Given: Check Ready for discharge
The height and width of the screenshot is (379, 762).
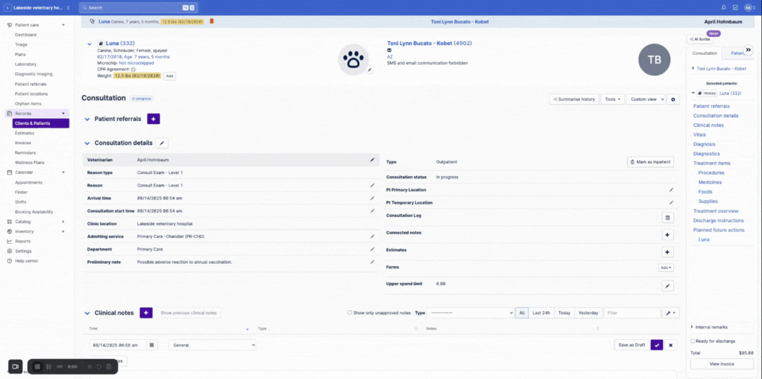Looking at the screenshot, I should point(693,341).
